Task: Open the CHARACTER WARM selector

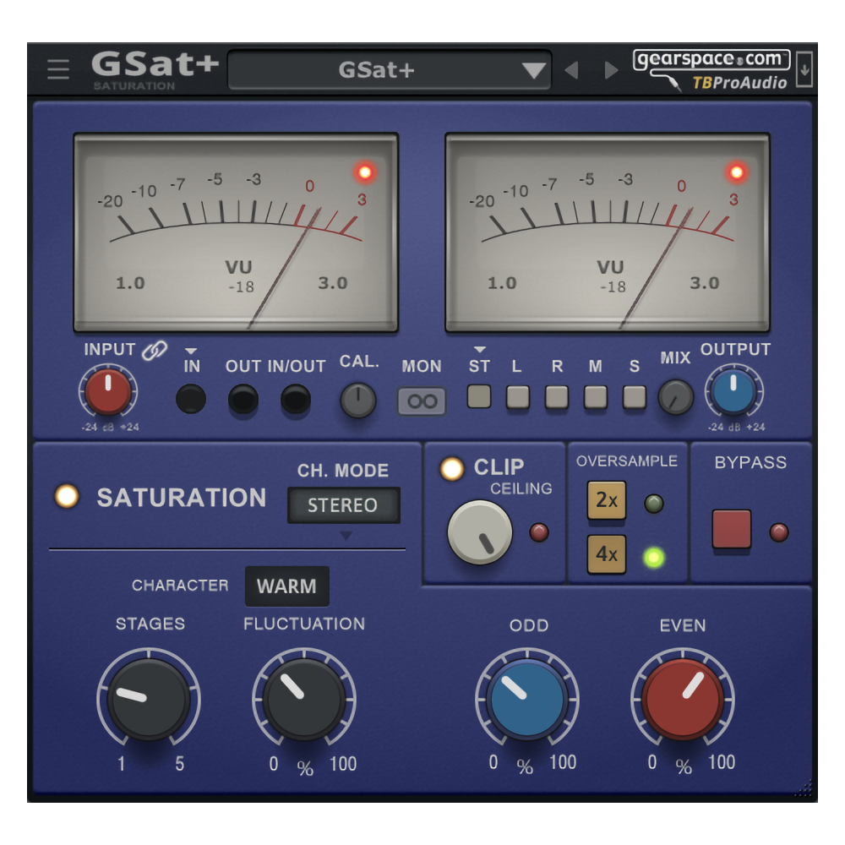Action: click(x=286, y=585)
